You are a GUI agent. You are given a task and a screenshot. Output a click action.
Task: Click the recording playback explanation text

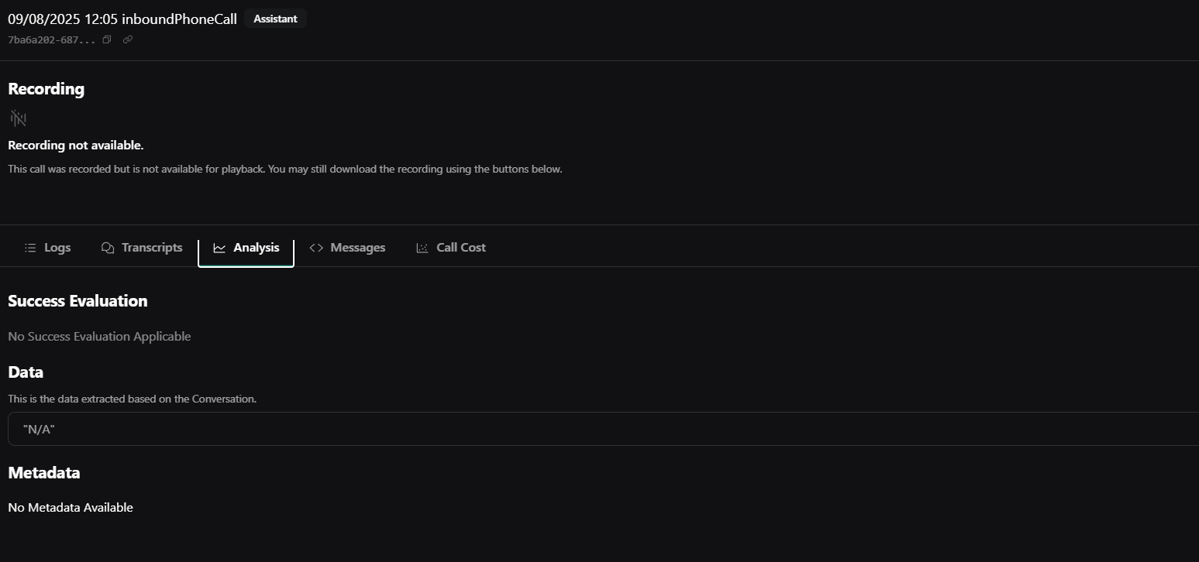click(x=284, y=169)
